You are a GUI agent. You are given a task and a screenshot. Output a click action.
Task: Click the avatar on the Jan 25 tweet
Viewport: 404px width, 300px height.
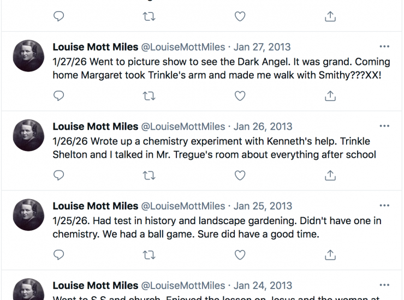click(x=28, y=214)
